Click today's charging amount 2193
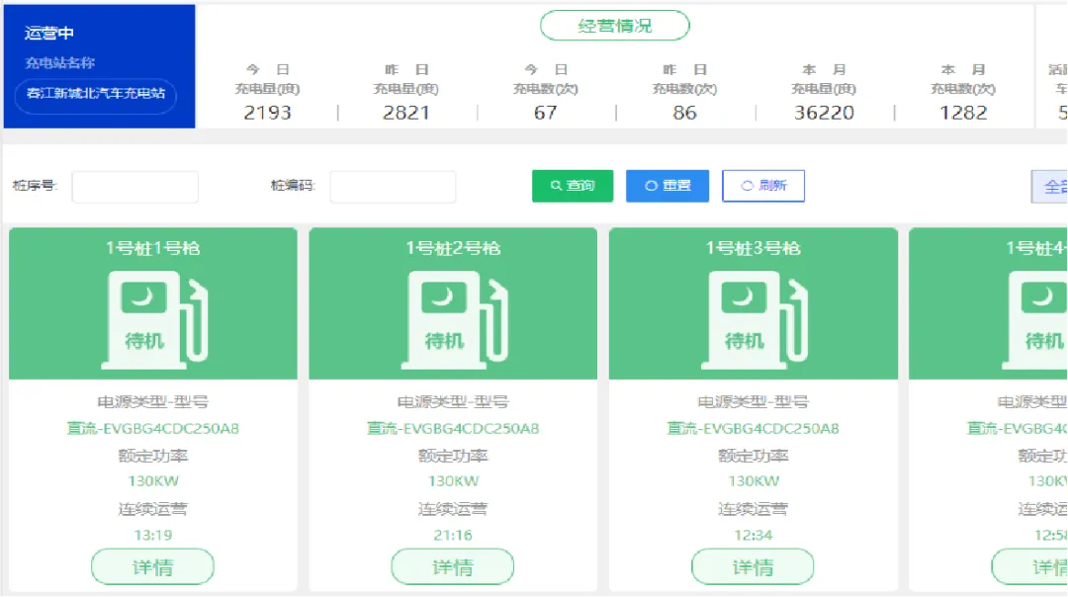 (x=268, y=113)
